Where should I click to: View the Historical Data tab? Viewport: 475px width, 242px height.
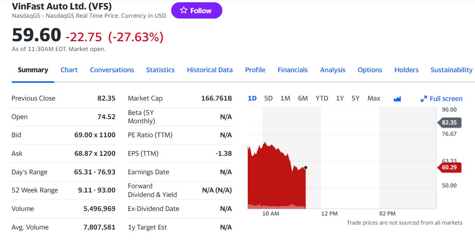[209, 70]
